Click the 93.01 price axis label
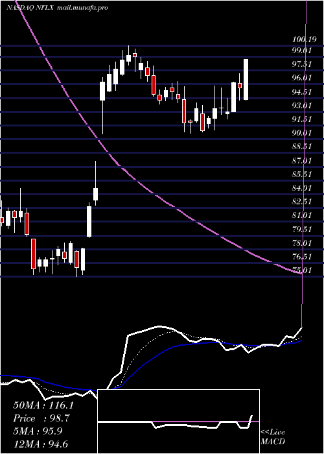Screen dimensions: 324x454 click(303, 106)
